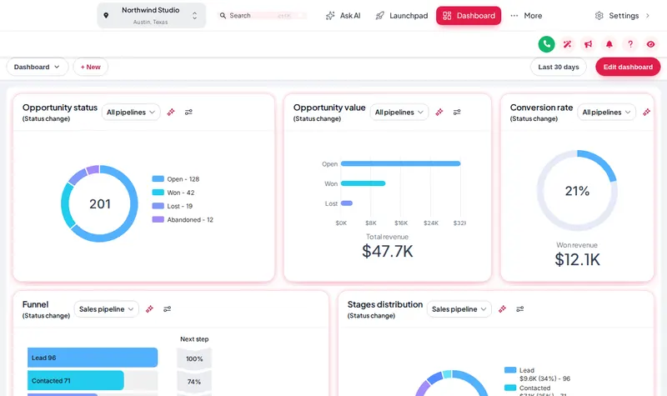Viewport: 667px width, 396px height.
Task: Click the Lost bar in Opportunity value chart
Action: point(347,203)
